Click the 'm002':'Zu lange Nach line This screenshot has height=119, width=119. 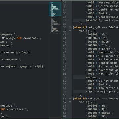coord(102,59)
